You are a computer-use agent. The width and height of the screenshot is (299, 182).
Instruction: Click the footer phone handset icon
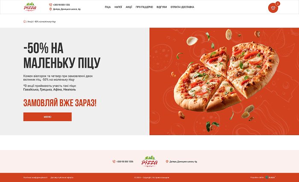pyautogui.click(x=114, y=162)
